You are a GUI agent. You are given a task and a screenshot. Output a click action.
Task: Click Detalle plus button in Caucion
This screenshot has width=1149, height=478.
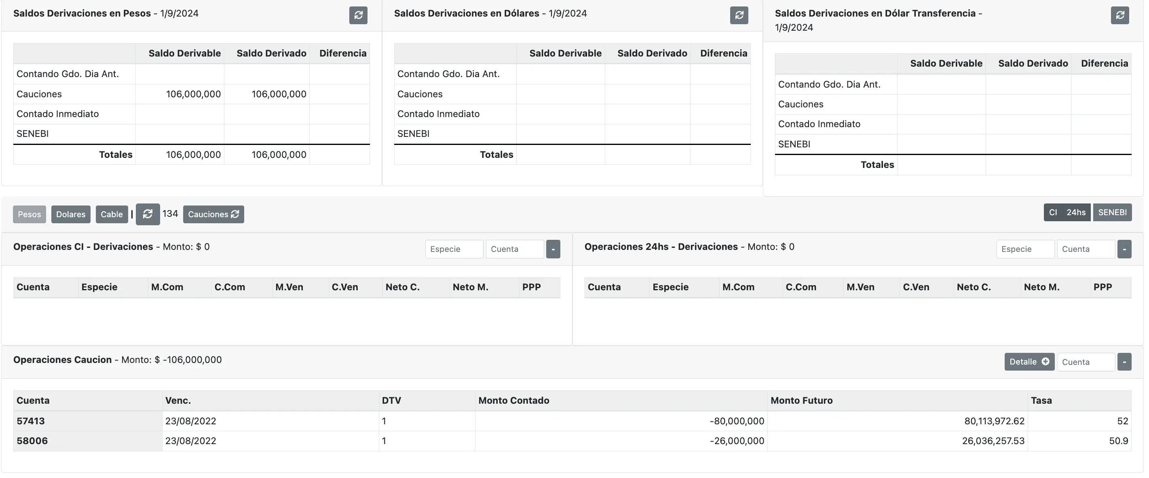coord(1029,362)
